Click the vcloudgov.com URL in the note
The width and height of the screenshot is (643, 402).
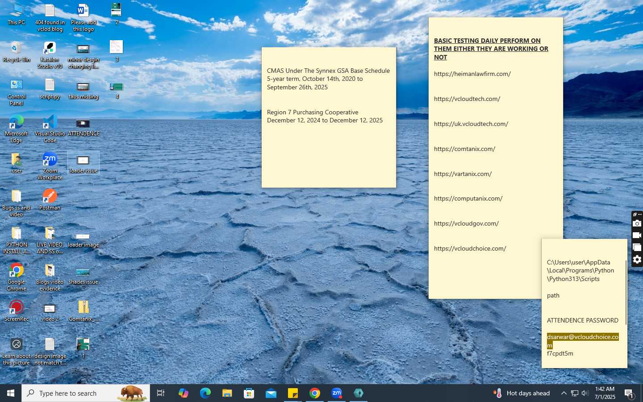tap(467, 223)
